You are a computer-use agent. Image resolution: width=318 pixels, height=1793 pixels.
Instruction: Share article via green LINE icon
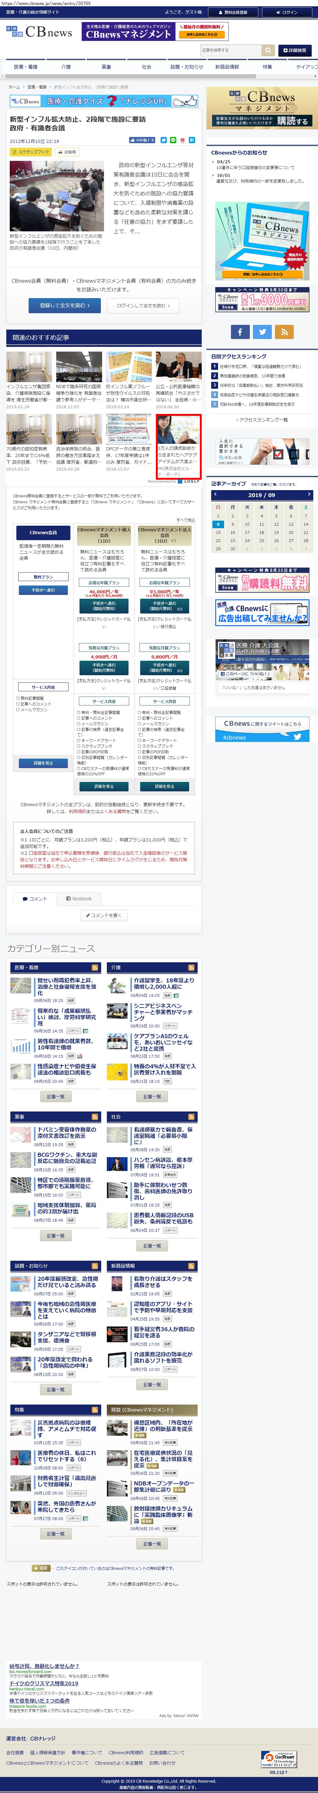pyautogui.click(x=173, y=140)
